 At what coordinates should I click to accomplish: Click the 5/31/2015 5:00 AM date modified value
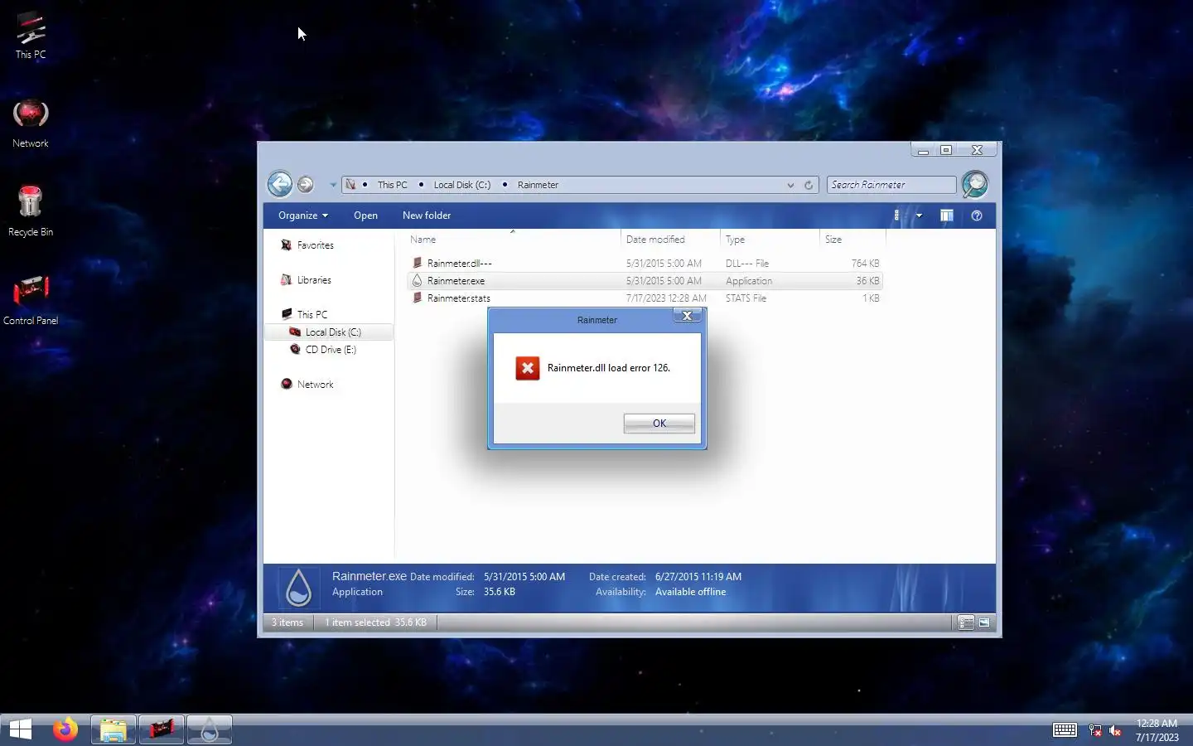tap(524, 577)
